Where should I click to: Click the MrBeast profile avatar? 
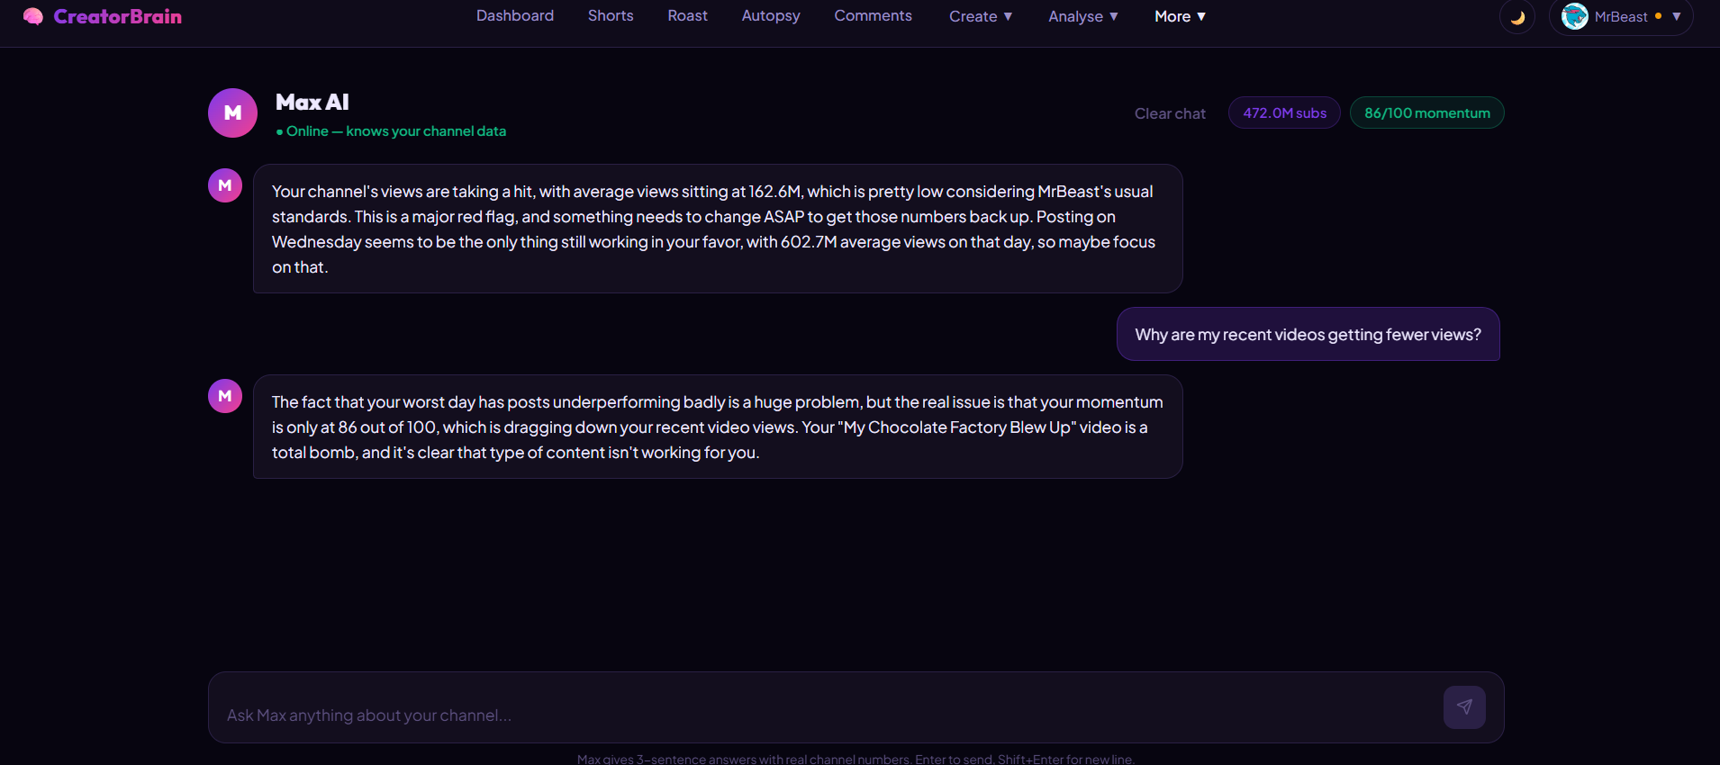1574,16
